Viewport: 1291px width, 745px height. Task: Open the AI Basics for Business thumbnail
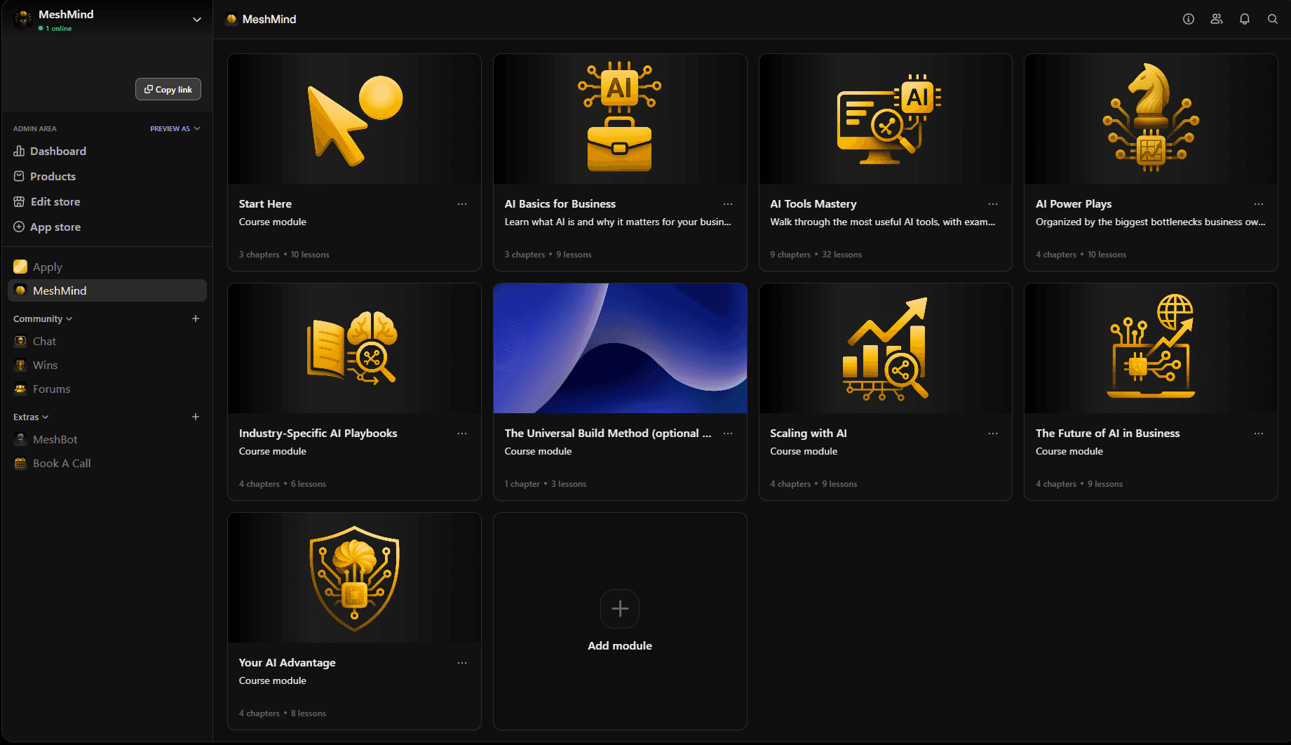pos(620,119)
